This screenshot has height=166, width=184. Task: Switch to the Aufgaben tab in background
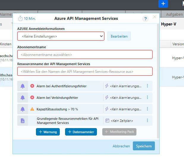pyautogui.click(x=174, y=14)
